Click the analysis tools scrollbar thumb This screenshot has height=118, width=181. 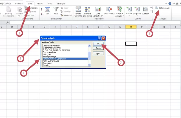[x=89, y=56]
